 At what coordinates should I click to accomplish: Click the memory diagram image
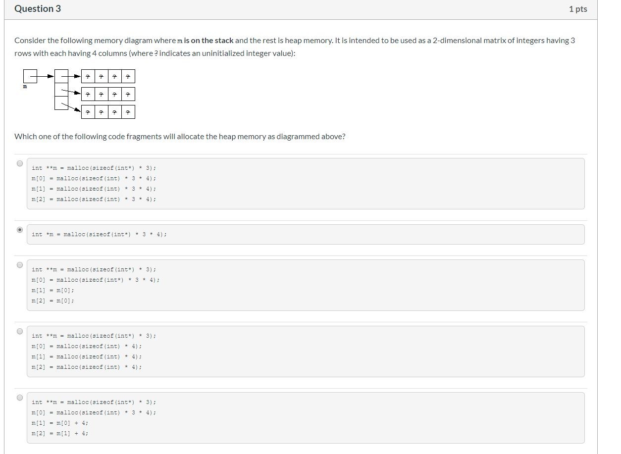click(79, 93)
